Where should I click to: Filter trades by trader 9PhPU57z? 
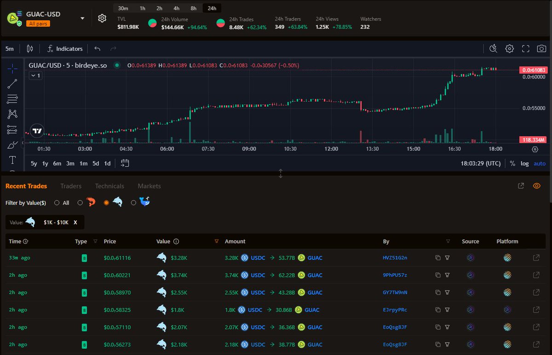coord(447,275)
